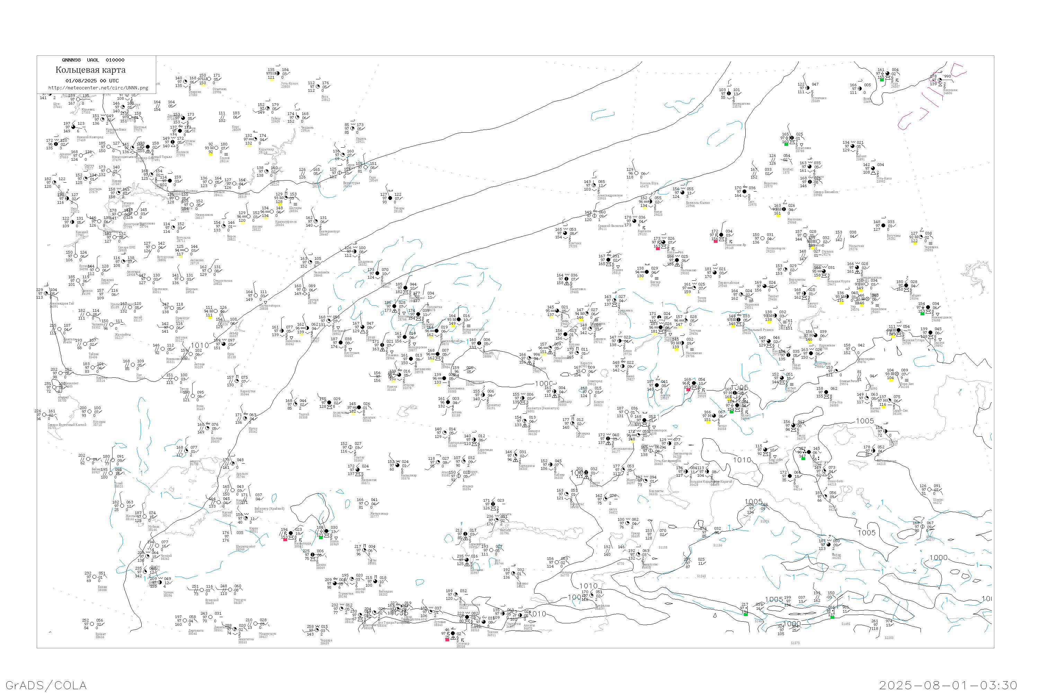Click station circle at Шиели
The image size is (1039, 693).
(313, 555)
